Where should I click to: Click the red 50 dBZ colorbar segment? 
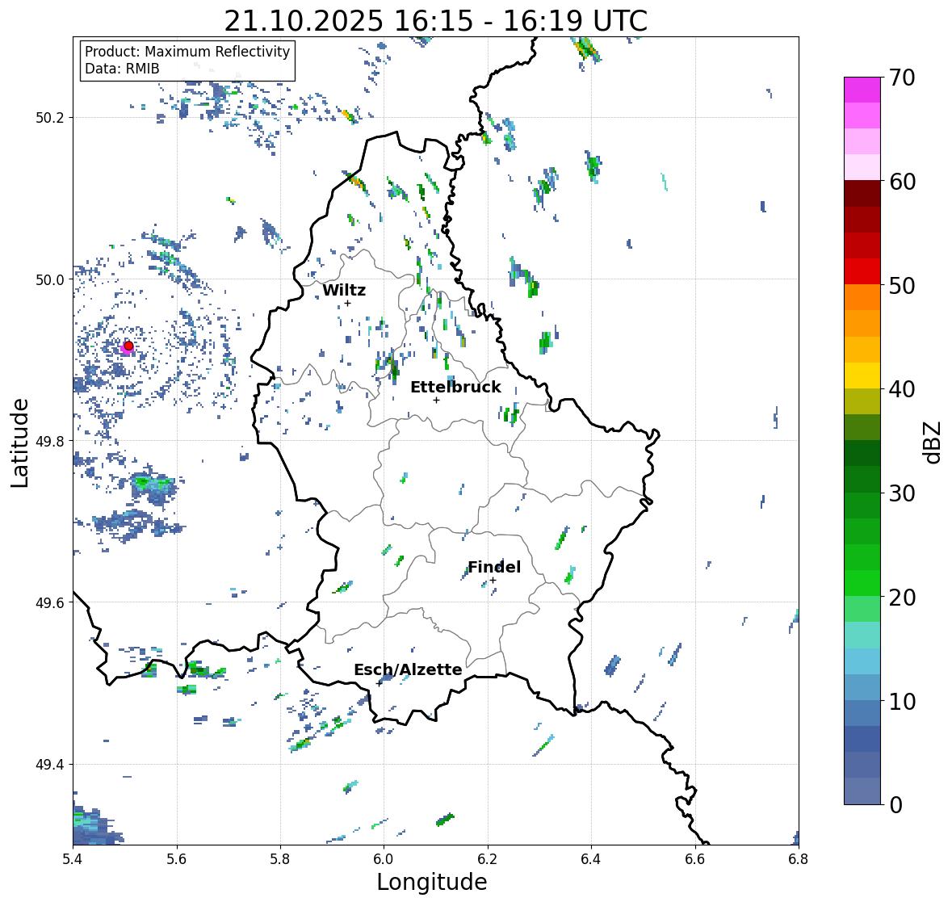862,271
